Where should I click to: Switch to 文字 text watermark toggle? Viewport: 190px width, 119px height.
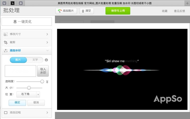tap(35, 60)
